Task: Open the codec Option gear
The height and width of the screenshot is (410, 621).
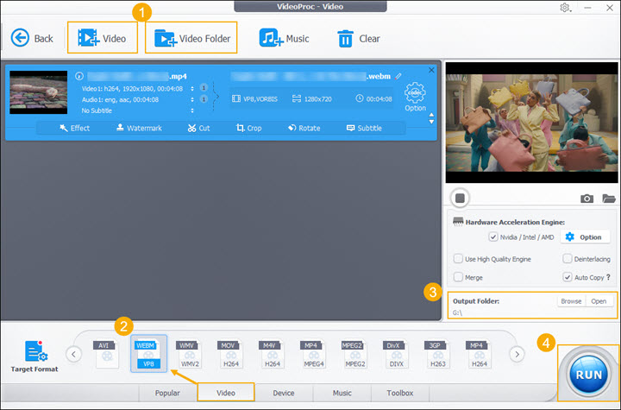Action: tap(415, 97)
